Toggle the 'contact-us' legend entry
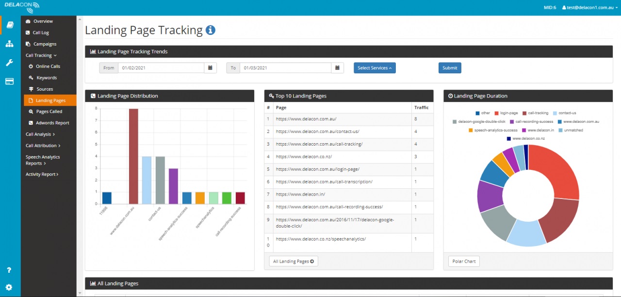Image resolution: width=621 pixels, height=297 pixels. 564,113
